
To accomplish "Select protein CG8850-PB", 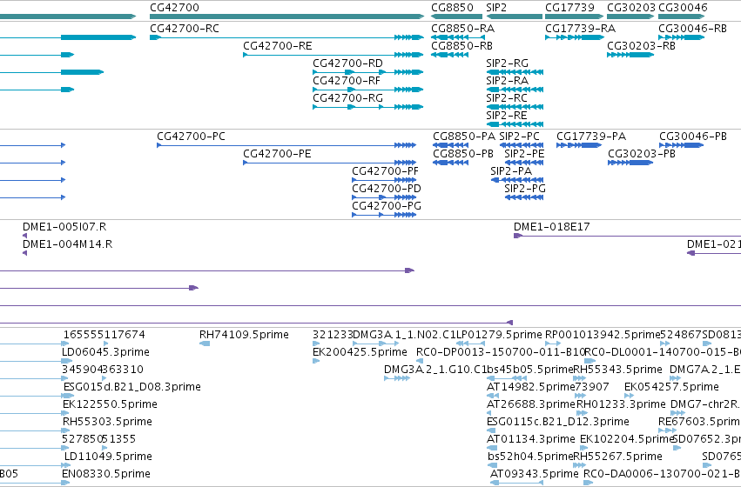I will pos(451,163).
